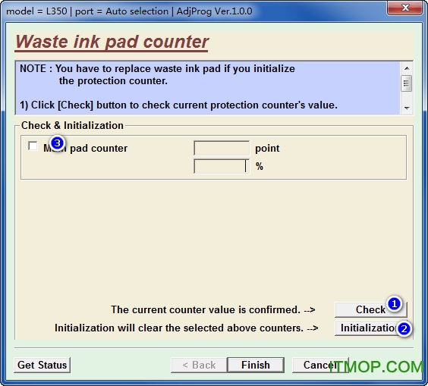The width and height of the screenshot is (428, 386).
Task: Click the note box scrollbar thumb
Action: pos(407,83)
